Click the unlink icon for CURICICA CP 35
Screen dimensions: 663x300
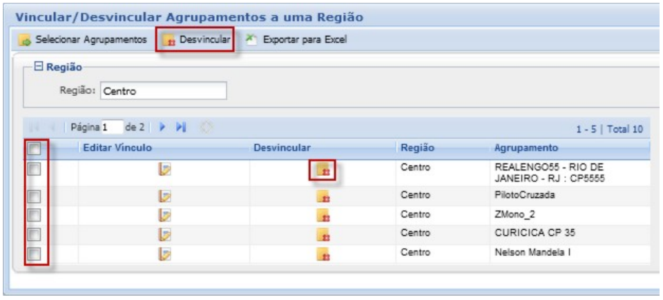[x=323, y=235]
